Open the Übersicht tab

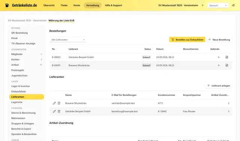pos(49,5)
